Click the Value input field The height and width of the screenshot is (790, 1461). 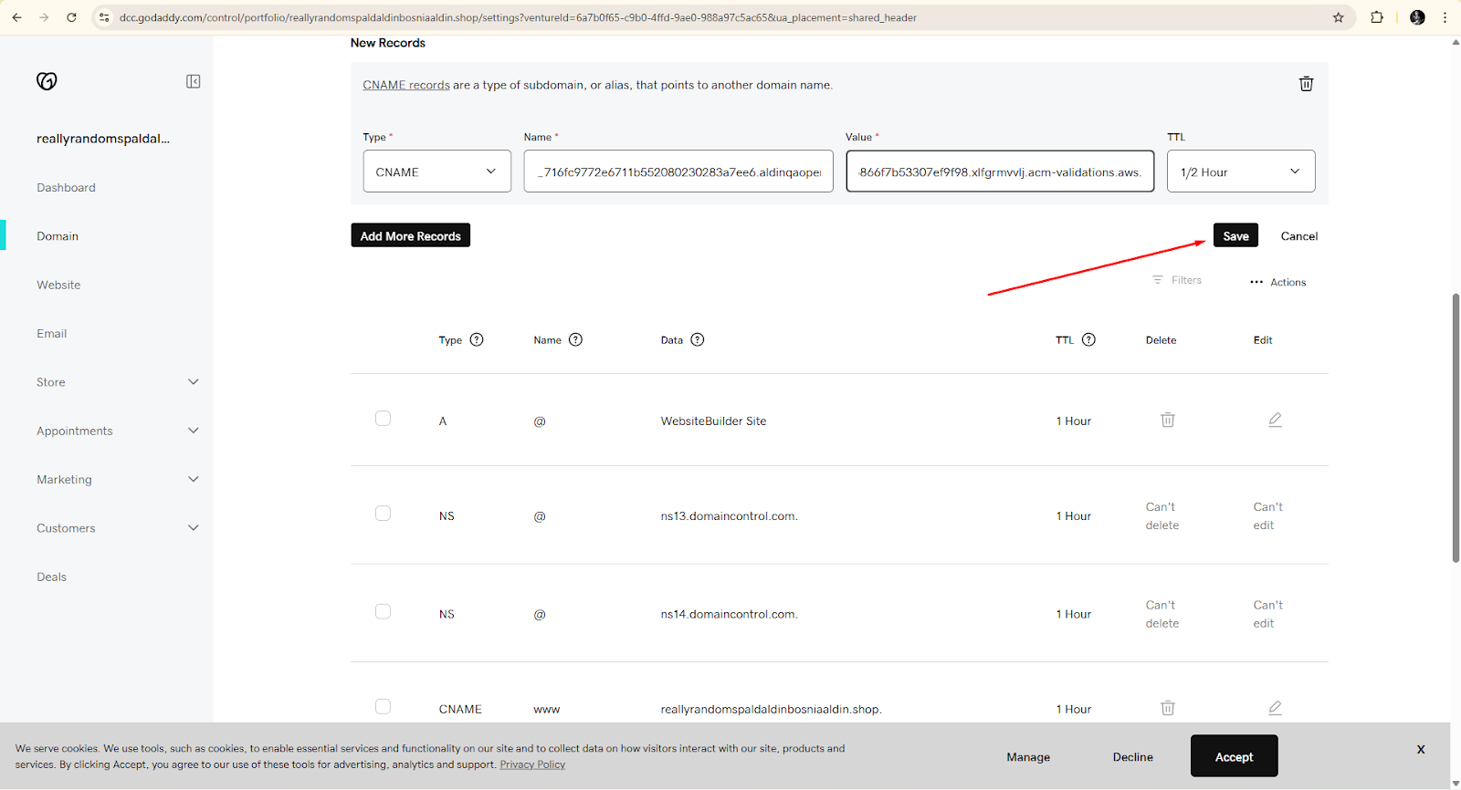click(x=1000, y=172)
